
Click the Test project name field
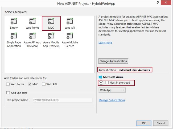63,100
